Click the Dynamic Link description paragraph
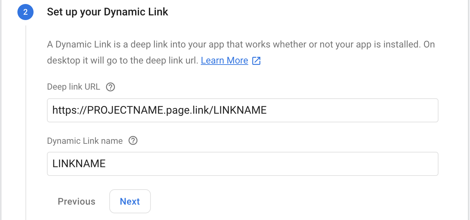 pos(241,52)
